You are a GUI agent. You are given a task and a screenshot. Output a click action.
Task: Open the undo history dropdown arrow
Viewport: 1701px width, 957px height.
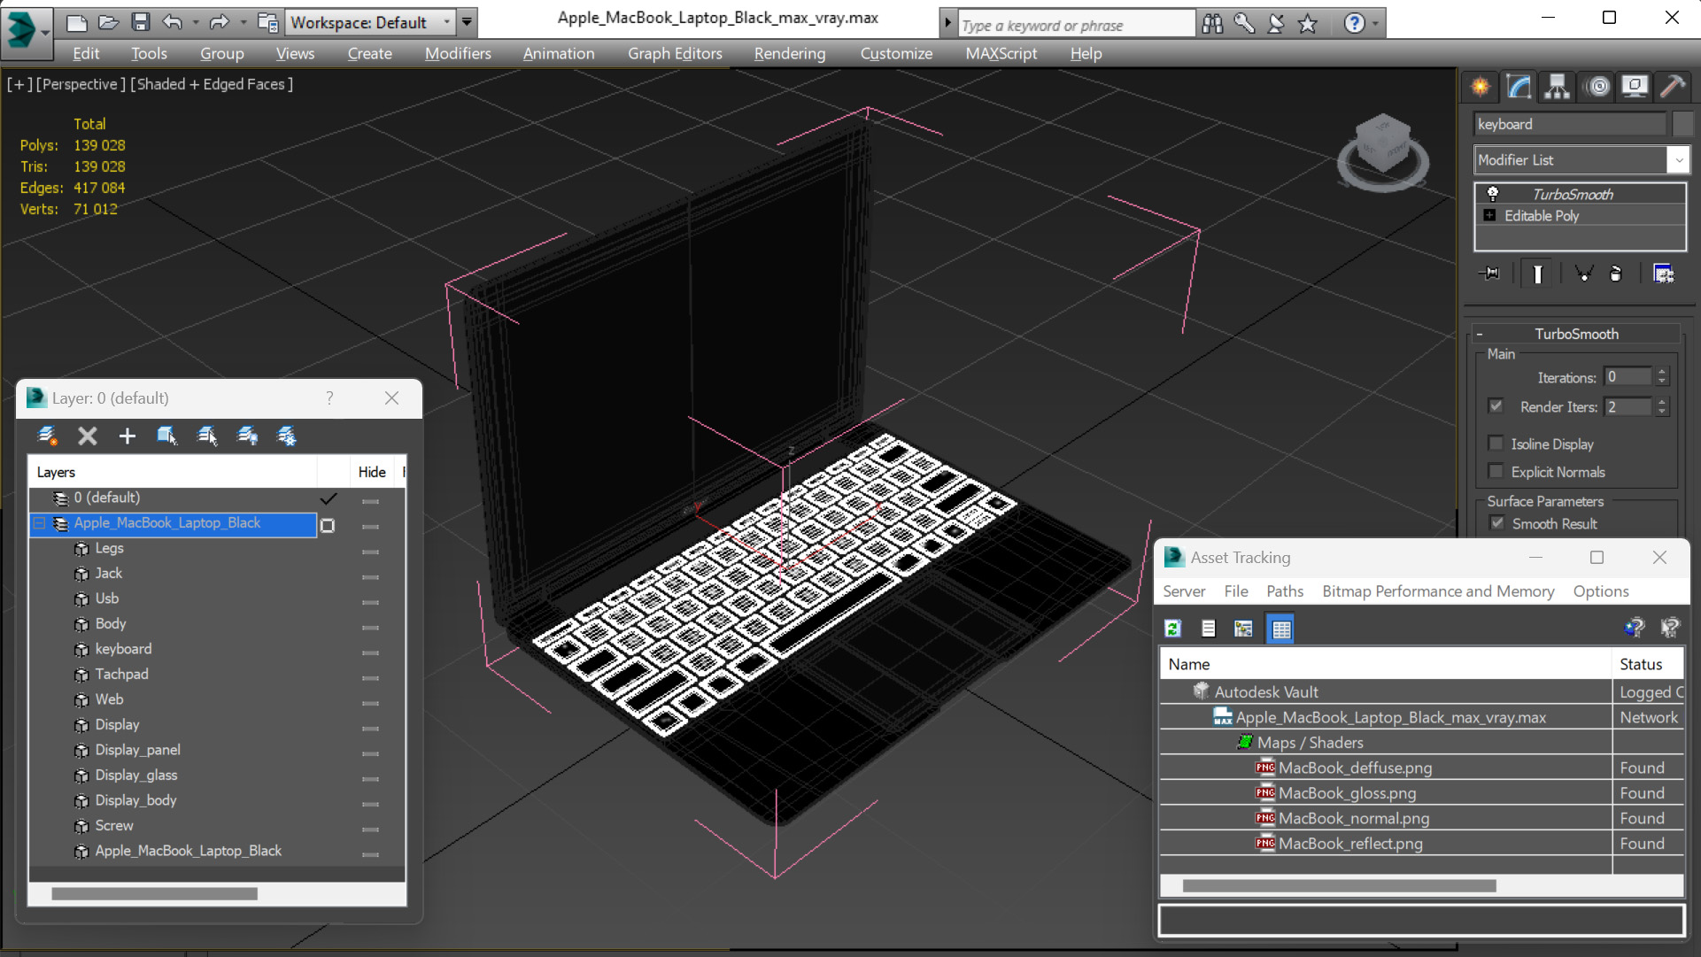pyautogui.click(x=196, y=22)
